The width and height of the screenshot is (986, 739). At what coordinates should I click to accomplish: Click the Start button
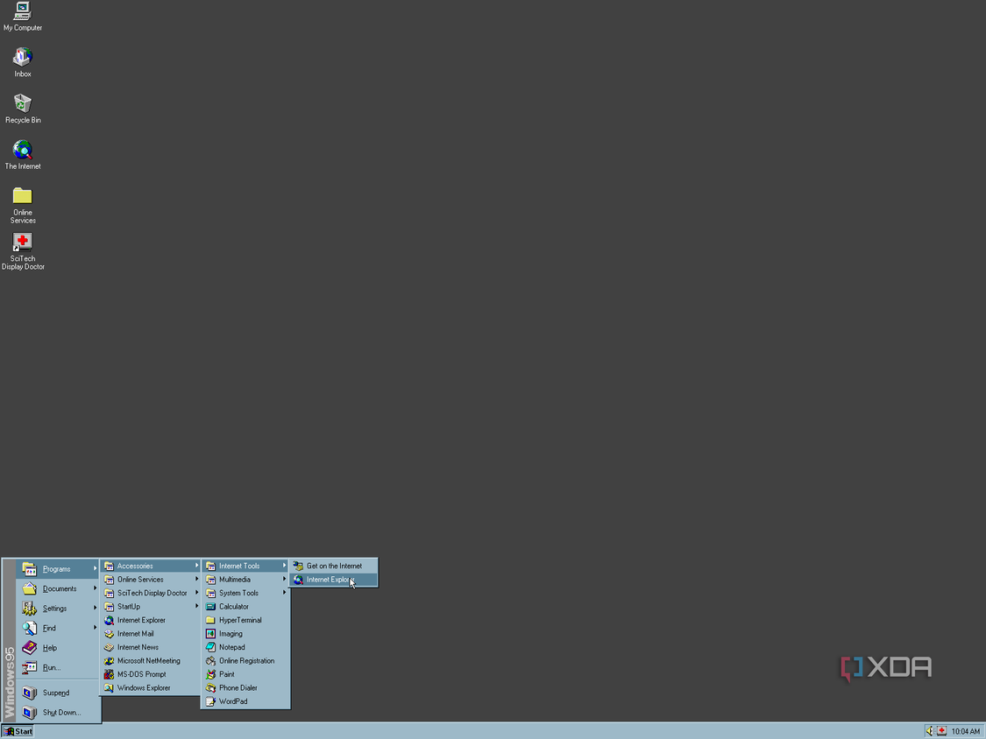pyautogui.click(x=18, y=731)
